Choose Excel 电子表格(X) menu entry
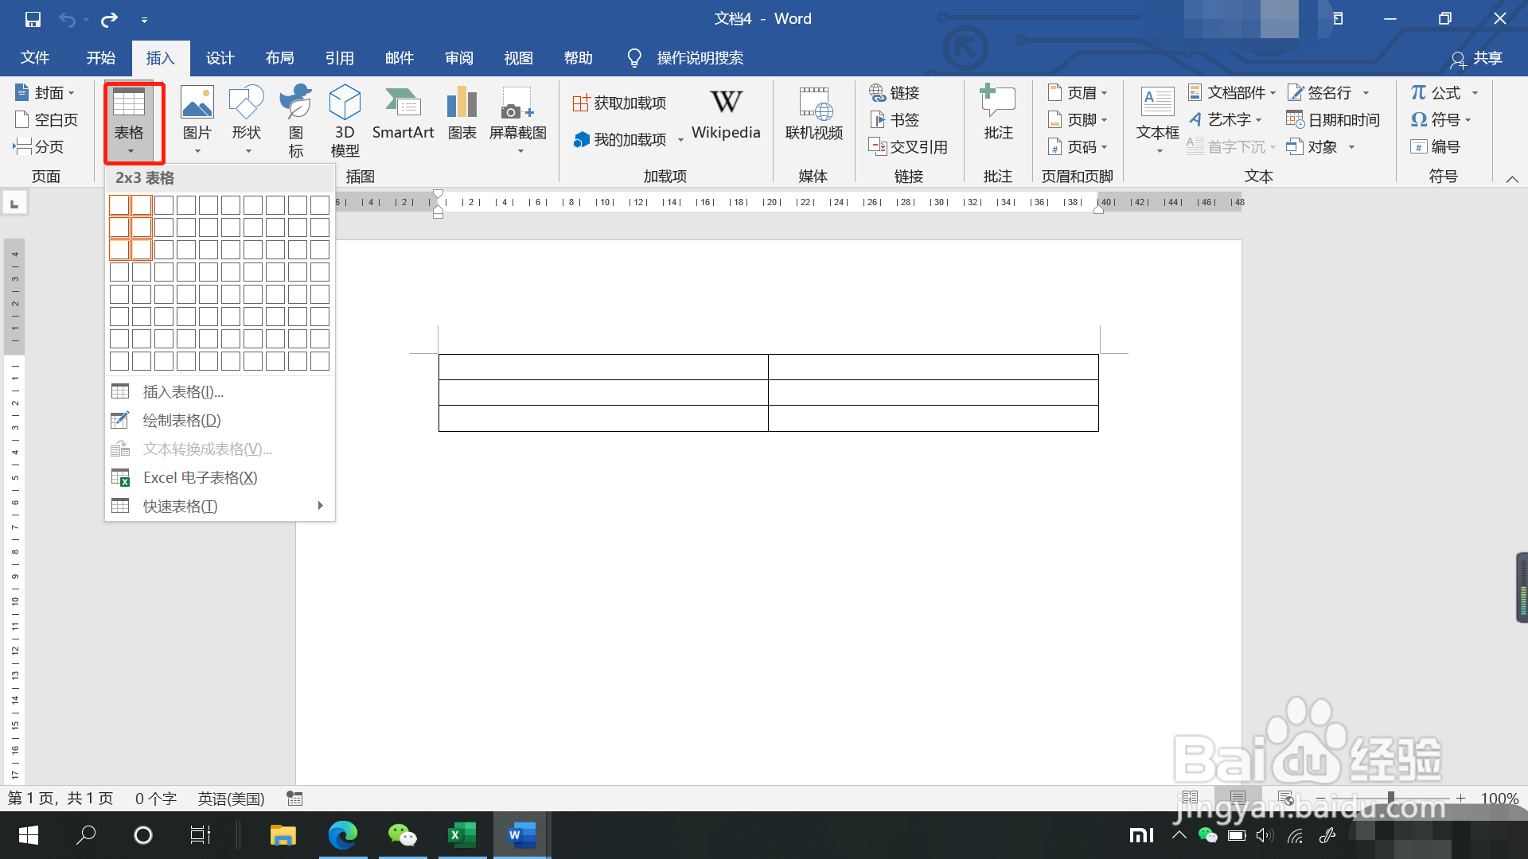The image size is (1528, 859). [220, 478]
